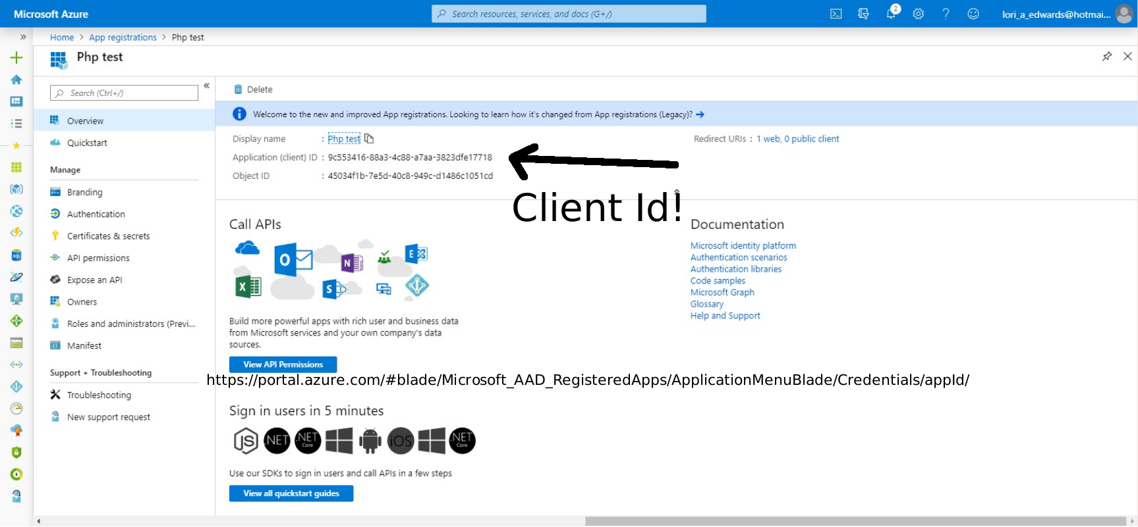Focus the menu Search (Ctrl+/) box
The image size is (1138, 527).
coord(124,93)
